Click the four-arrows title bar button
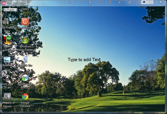 click(x=69, y=2)
